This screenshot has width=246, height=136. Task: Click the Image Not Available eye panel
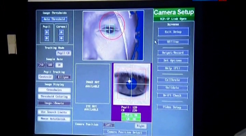pos(93,84)
